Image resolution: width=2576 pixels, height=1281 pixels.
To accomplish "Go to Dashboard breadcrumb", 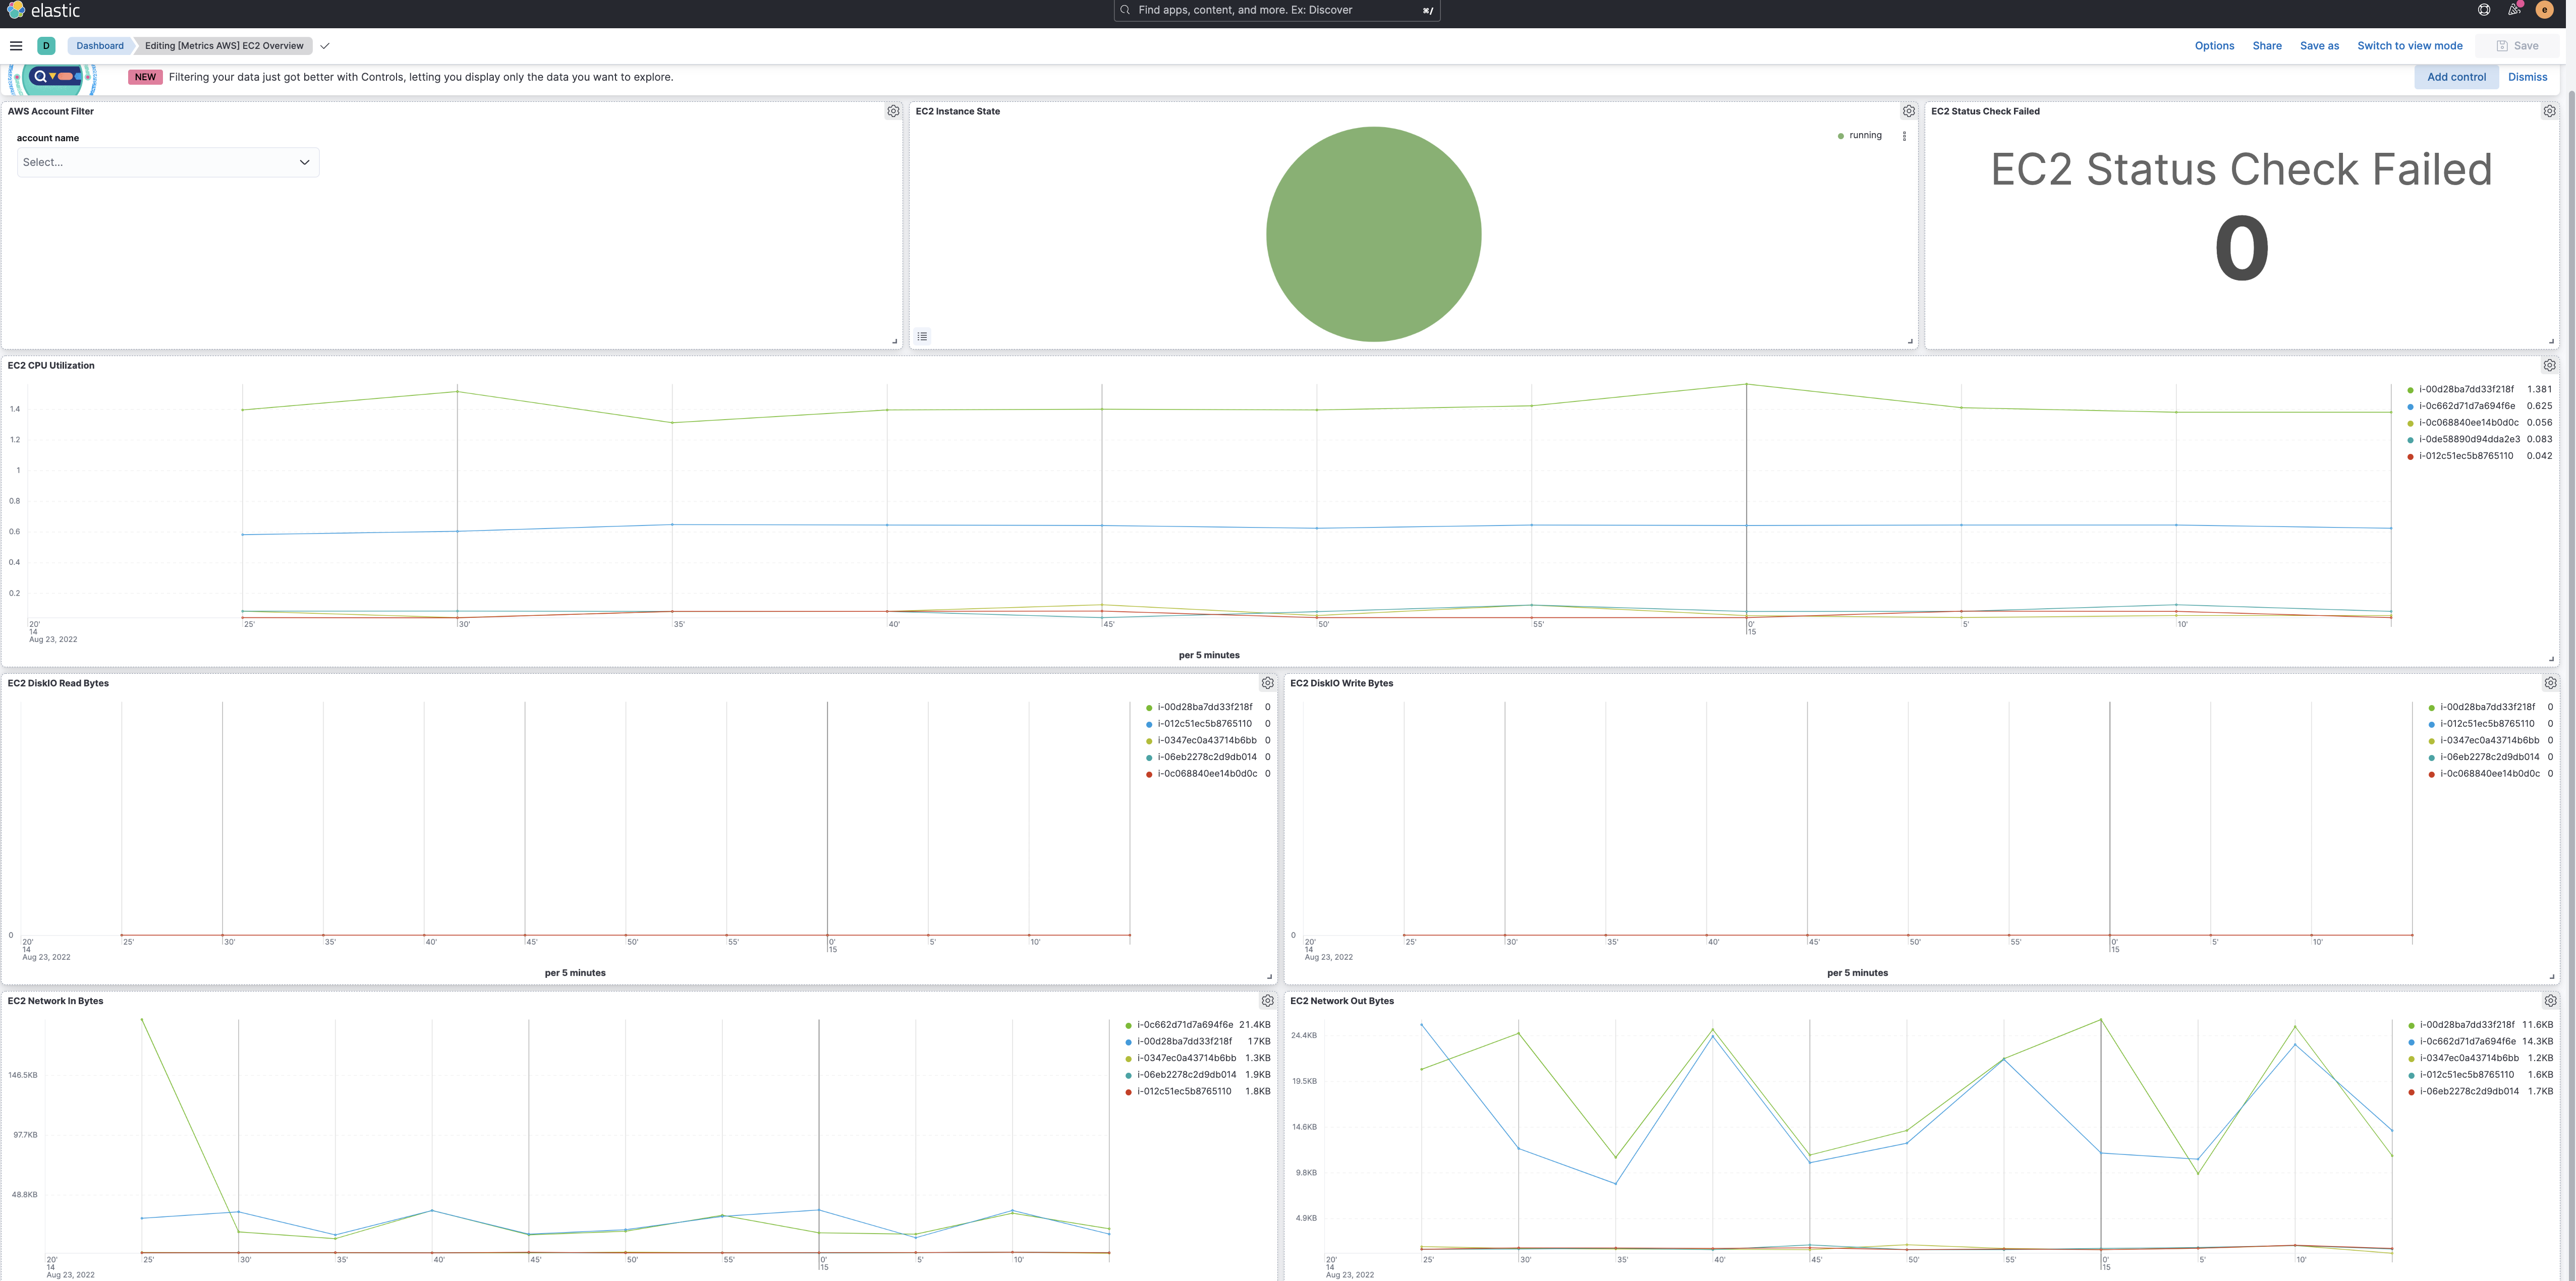I will click(100, 46).
